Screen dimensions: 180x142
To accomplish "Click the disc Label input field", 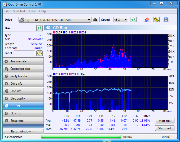I will (24, 53).
